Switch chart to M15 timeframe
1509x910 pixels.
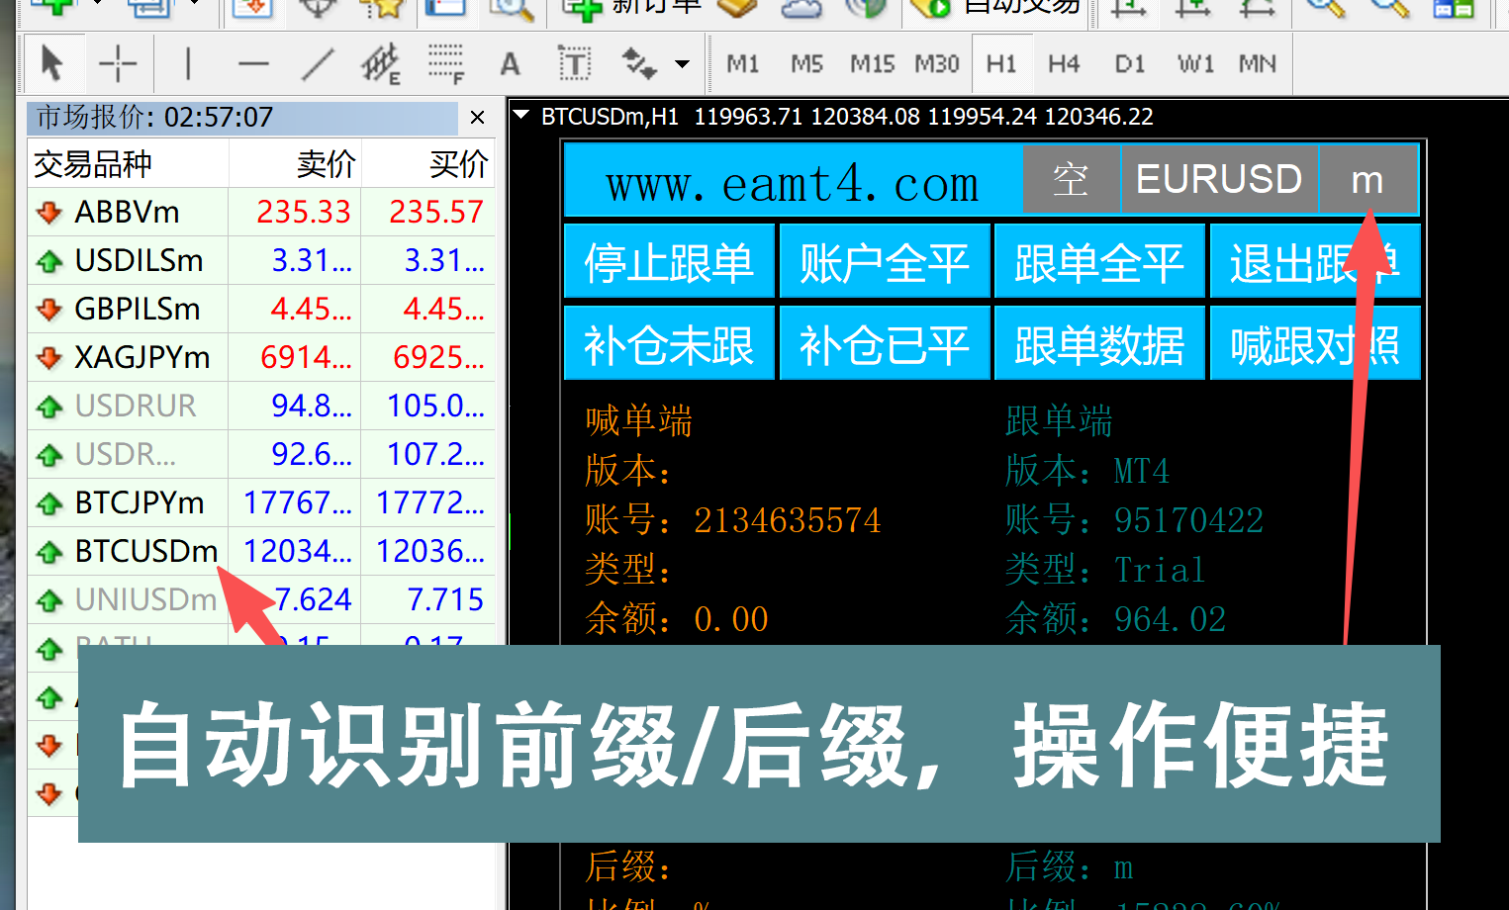pyautogui.click(x=872, y=64)
